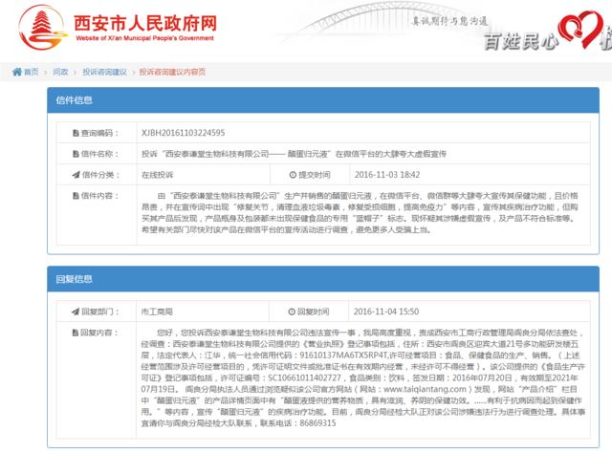This screenshot has width=612, height=452.
Task: Click the 信件名称 label
Action: 99,154
